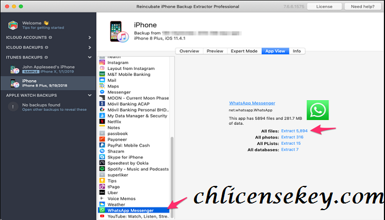Open the WhatsApp Messenger title link

pos(252,103)
